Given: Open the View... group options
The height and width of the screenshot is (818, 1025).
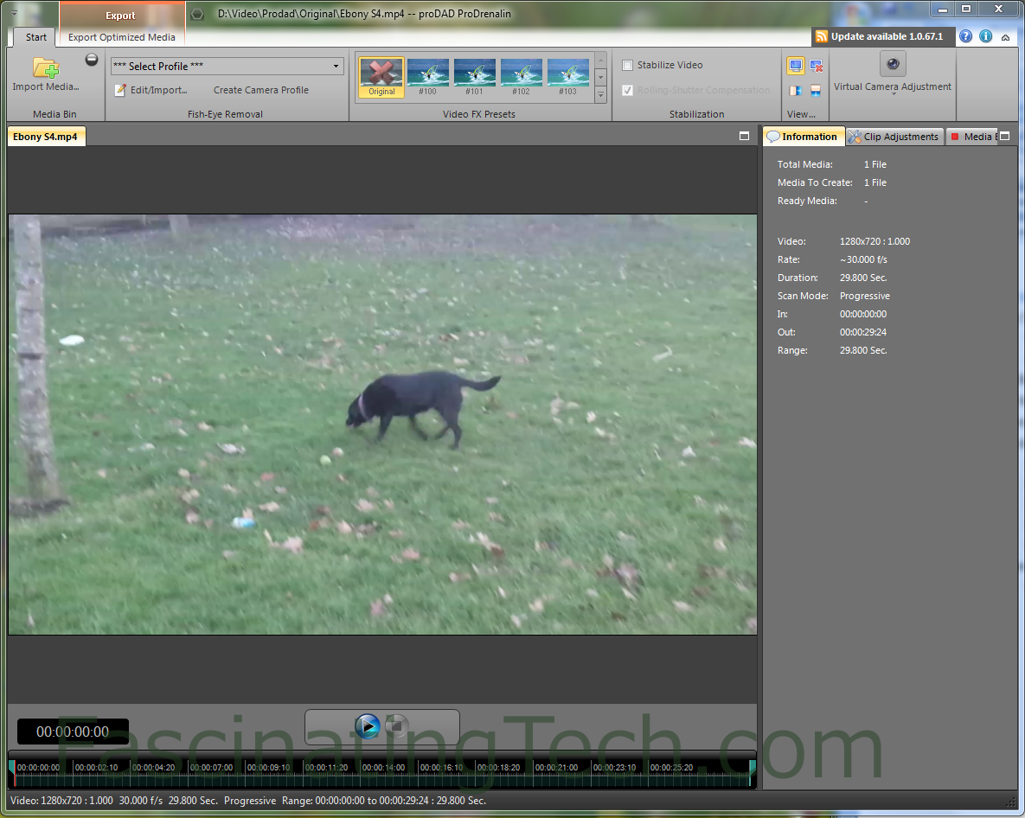Looking at the screenshot, I should (802, 113).
